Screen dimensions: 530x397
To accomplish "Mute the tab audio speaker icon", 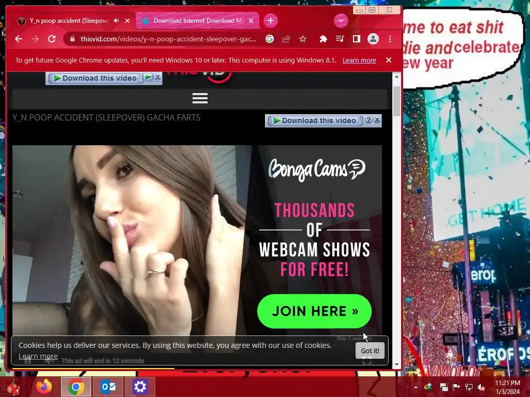I will [x=116, y=21].
